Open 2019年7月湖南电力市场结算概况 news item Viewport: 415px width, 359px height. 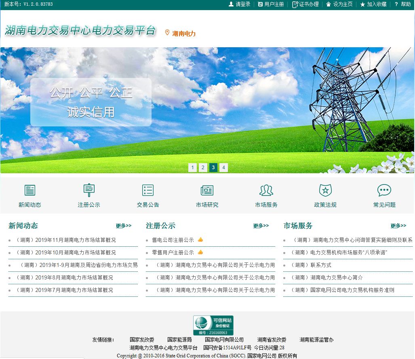(x=64, y=290)
